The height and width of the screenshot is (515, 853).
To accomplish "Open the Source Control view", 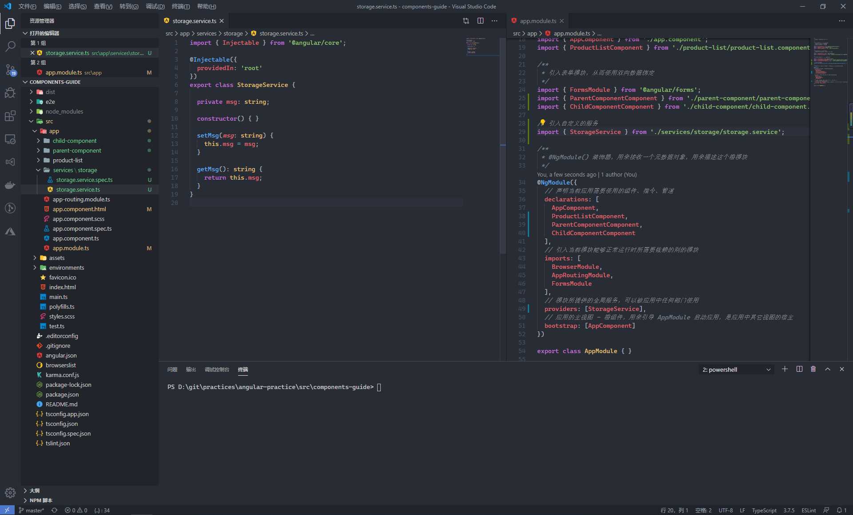I will pos(10,70).
